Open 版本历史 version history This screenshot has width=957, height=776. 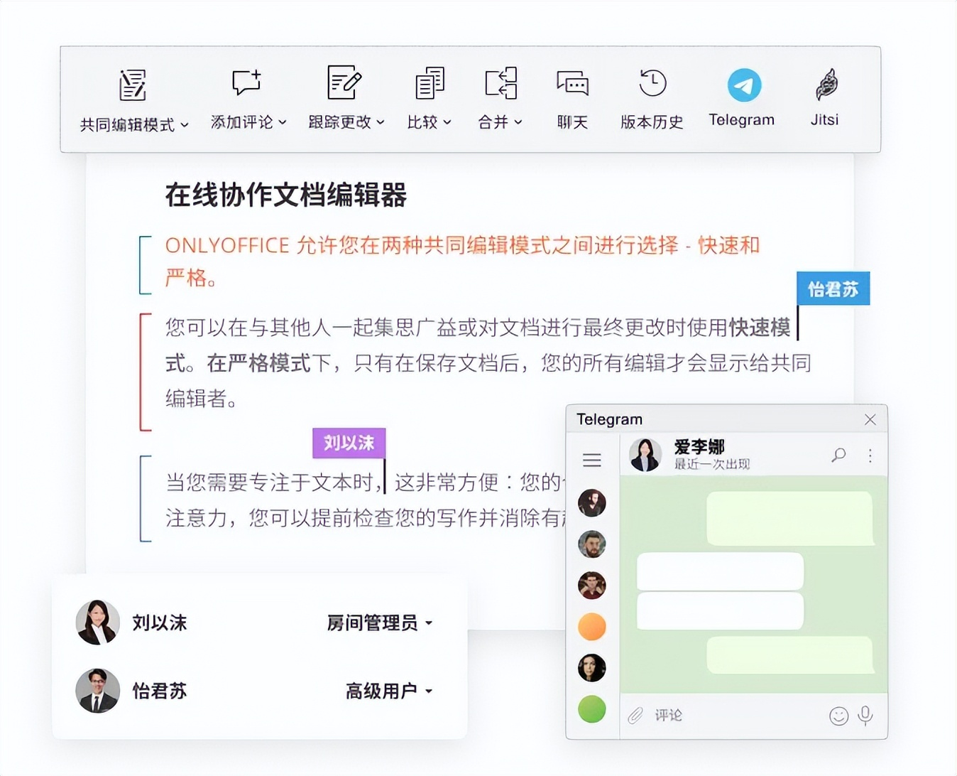(652, 83)
